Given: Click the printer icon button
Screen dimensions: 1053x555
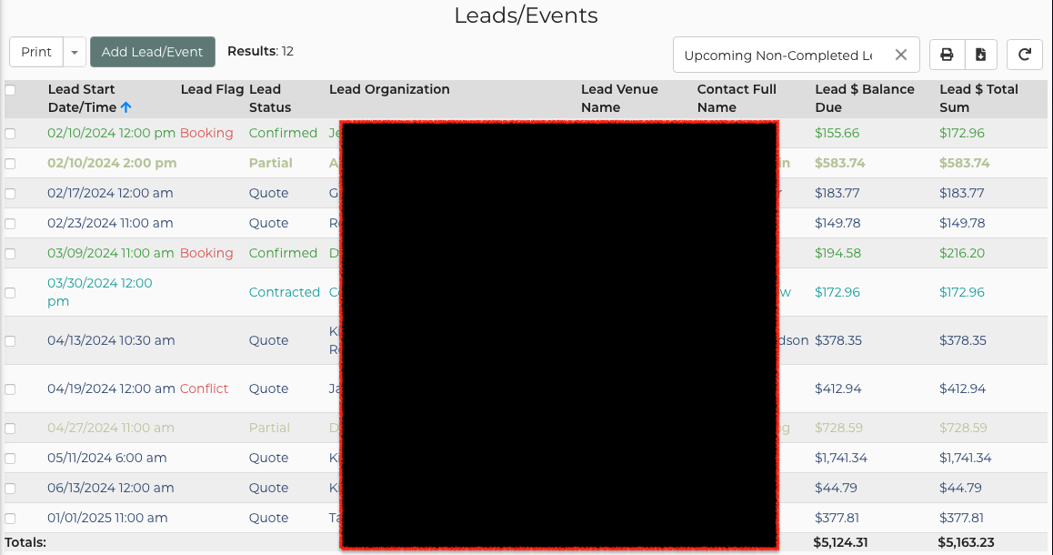Looking at the screenshot, I should [x=947, y=55].
